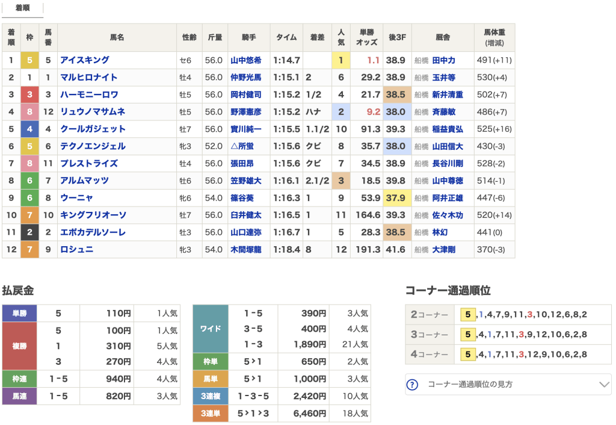Open jockey 山口達弥 profile
The image size is (616, 425).
coord(246,232)
